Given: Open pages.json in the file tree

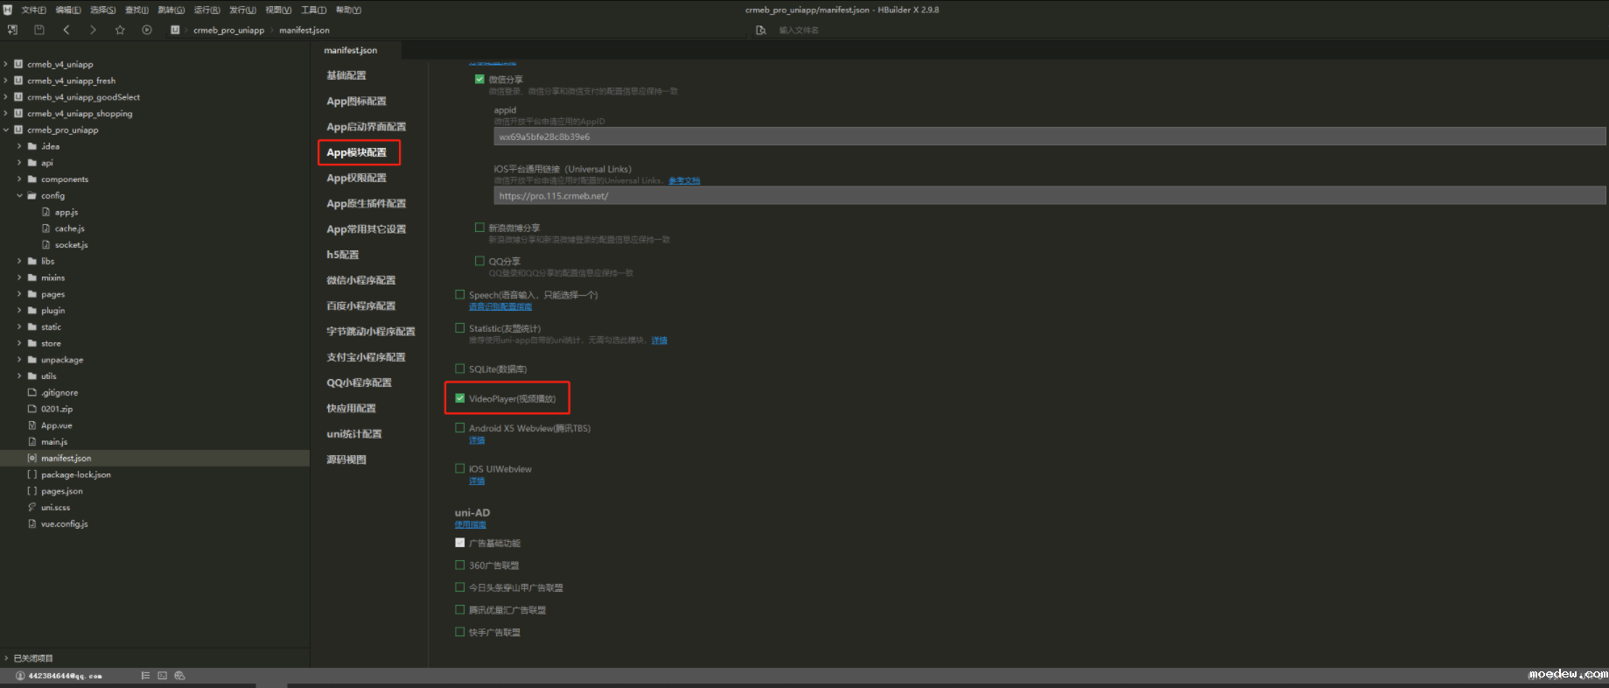Looking at the screenshot, I should tap(61, 491).
